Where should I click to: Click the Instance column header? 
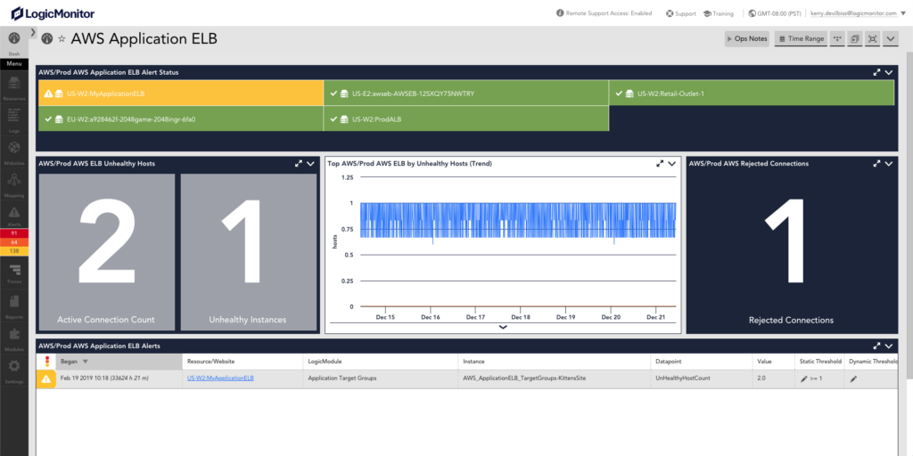[554, 362]
